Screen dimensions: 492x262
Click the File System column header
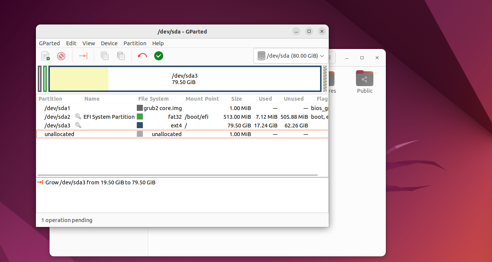pos(153,99)
